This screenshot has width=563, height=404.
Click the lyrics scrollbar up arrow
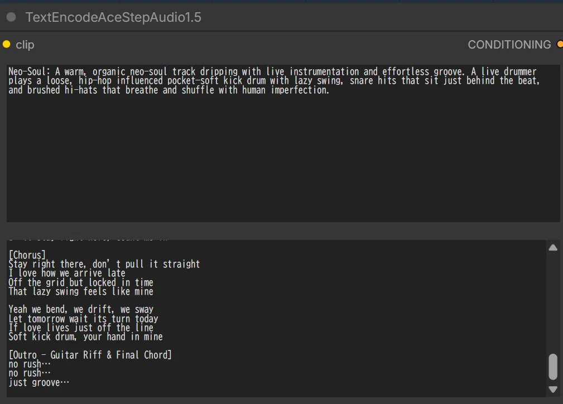tap(553, 247)
